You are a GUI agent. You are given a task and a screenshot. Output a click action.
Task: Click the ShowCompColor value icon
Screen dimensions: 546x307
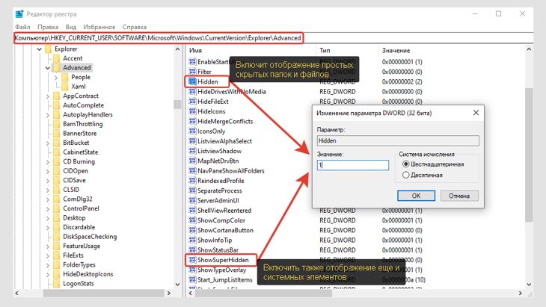click(192, 220)
